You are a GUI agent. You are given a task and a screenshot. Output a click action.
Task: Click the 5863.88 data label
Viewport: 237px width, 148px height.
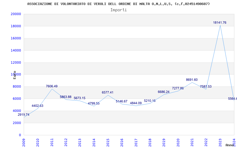[65, 97]
